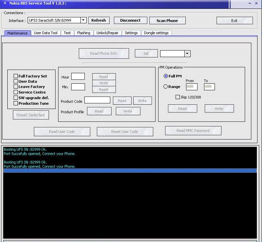Switch to the Flashing tab
Screen dimensions: 262x242
click(x=84, y=33)
